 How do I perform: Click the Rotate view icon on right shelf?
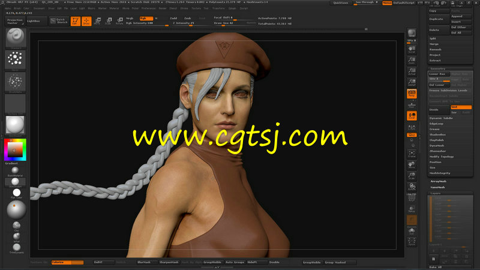[x=412, y=187]
